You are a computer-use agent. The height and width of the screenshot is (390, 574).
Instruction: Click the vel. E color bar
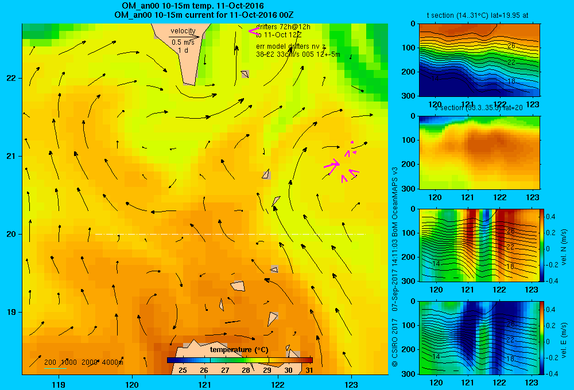tap(542, 338)
